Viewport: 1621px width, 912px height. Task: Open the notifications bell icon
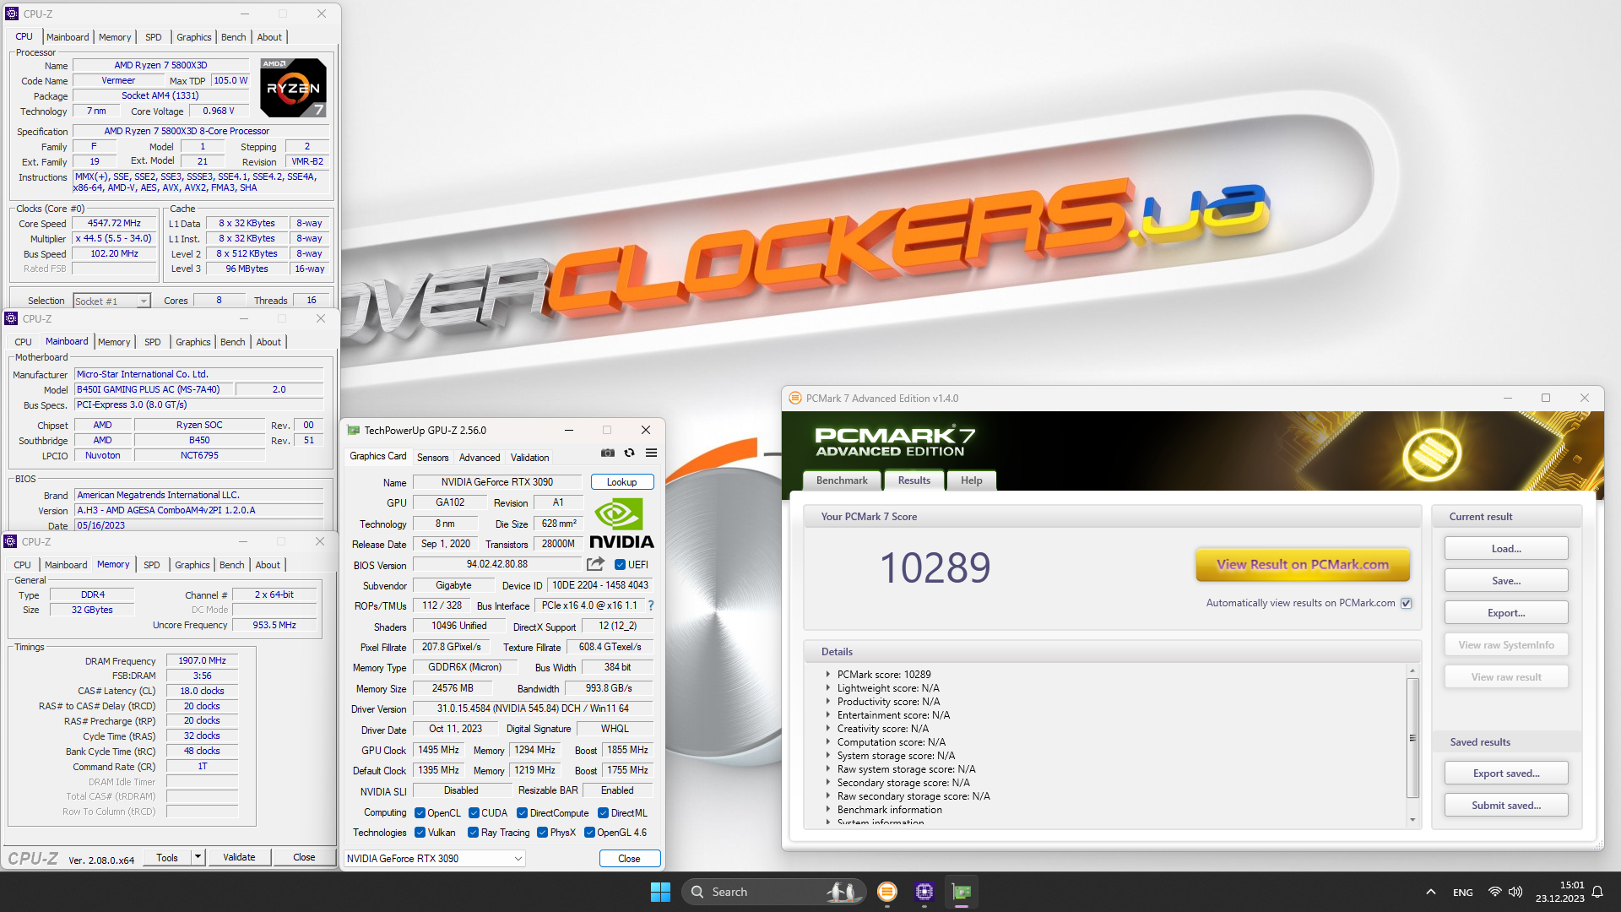coord(1597,893)
